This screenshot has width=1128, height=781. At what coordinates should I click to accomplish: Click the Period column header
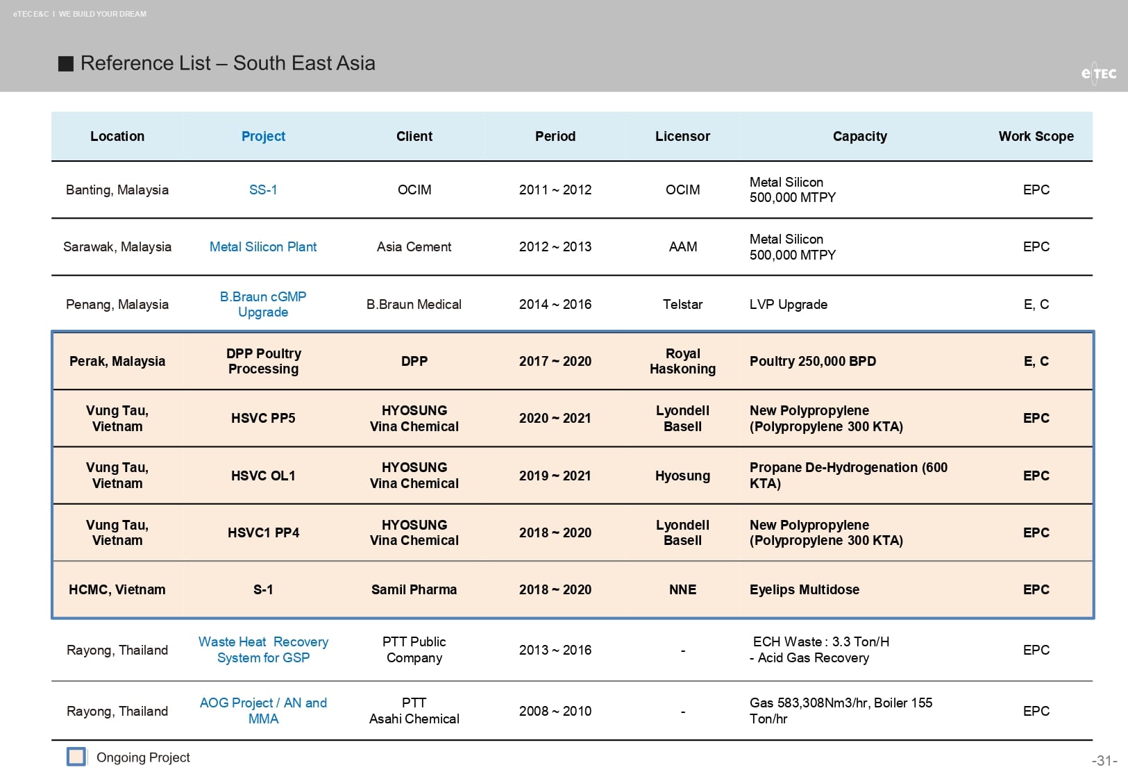click(555, 136)
